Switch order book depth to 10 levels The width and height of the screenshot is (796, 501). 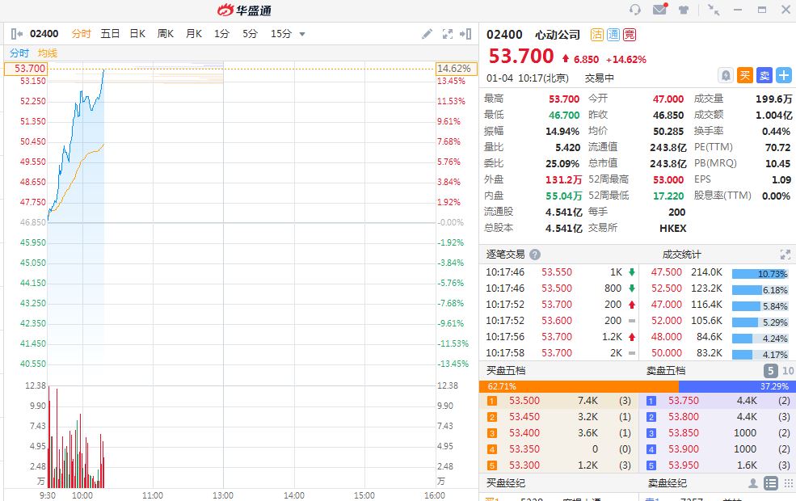pos(788,370)
